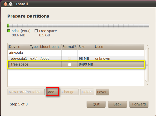Click the window roll-up arrow button
The image size is (156, 116).
click(x=11, y=4)
